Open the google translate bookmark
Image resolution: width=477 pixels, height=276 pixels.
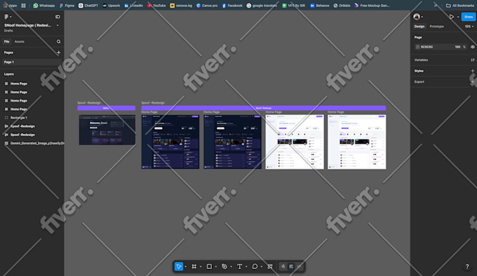coord(262,6)
